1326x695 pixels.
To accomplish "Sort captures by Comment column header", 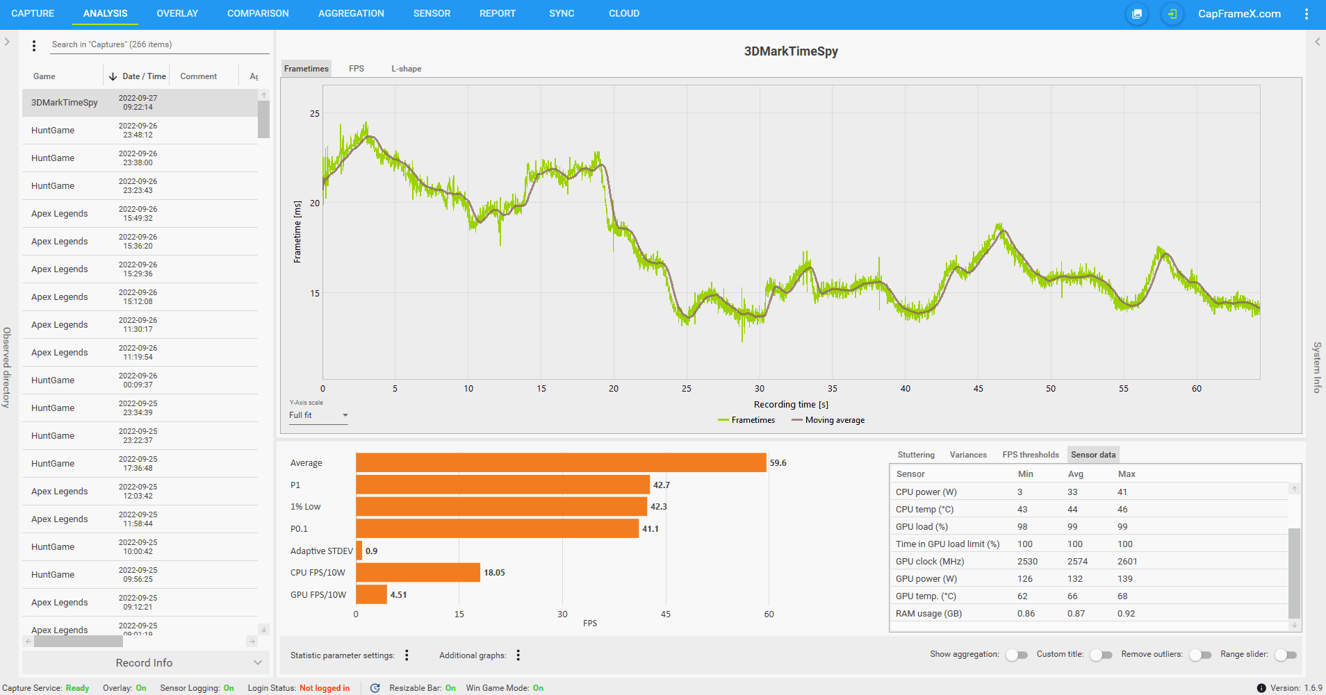I will point(199,76).
